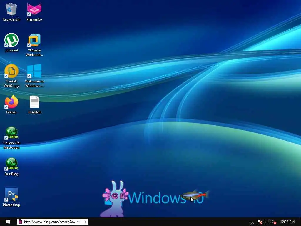Image resolution: width=301 pixels, height=226 pixels.
Task: Select the VMware Workstation shortcut
Action: click(x=34, y=45)
